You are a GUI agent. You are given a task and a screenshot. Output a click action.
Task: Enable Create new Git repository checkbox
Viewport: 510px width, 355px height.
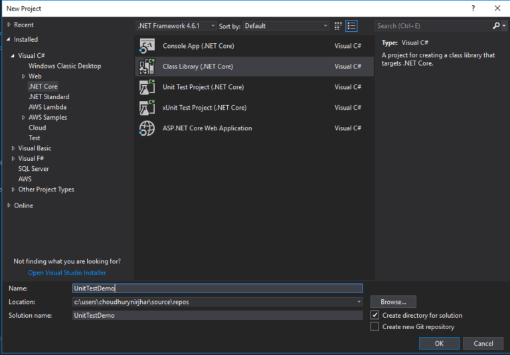[375, 326]
